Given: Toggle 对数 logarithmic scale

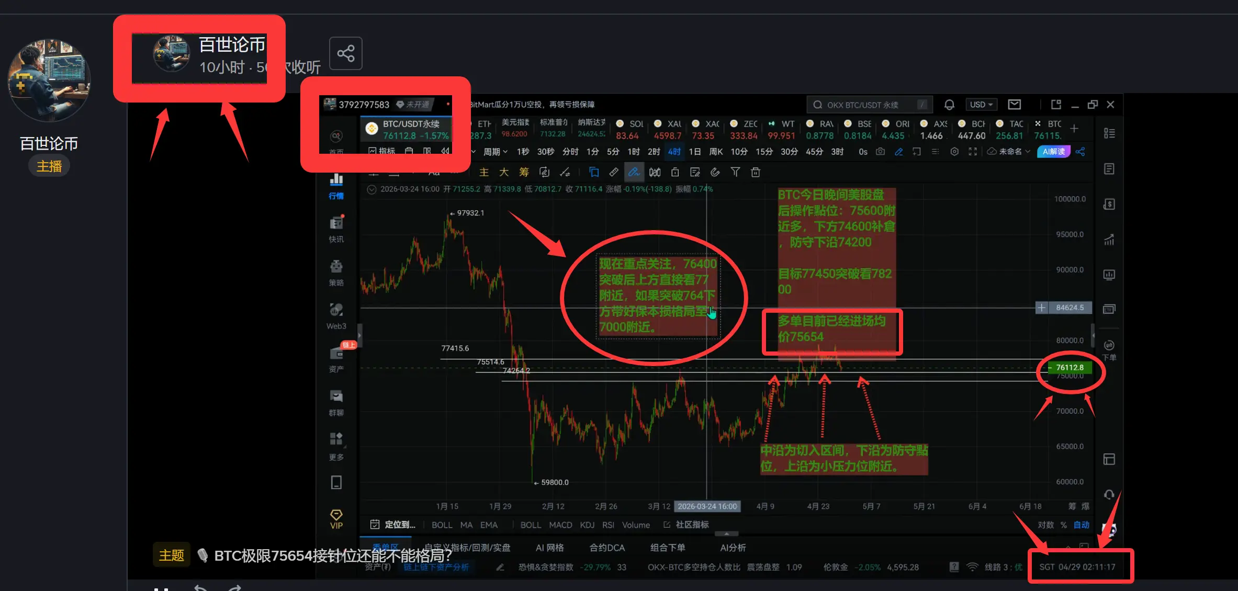Looking at the screenshot, I should click(1045, 525).
